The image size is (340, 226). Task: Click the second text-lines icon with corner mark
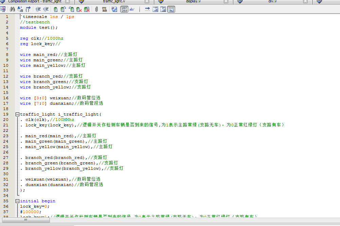[x=163, y=9]
